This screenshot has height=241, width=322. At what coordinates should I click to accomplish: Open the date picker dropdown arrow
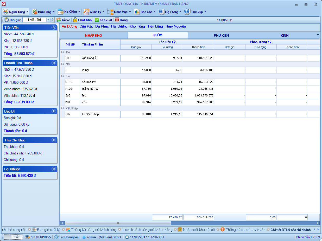tap(48, 20)
